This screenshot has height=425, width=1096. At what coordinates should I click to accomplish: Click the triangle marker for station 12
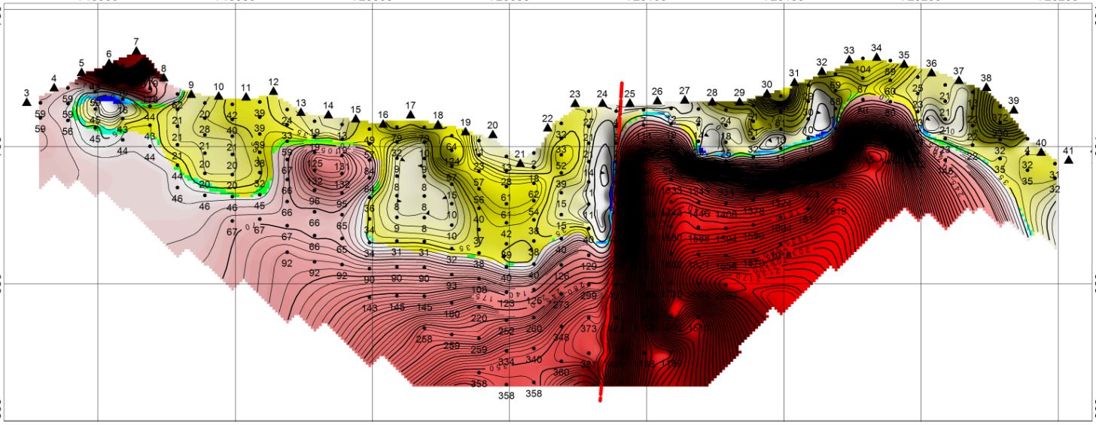coord(272,92)
